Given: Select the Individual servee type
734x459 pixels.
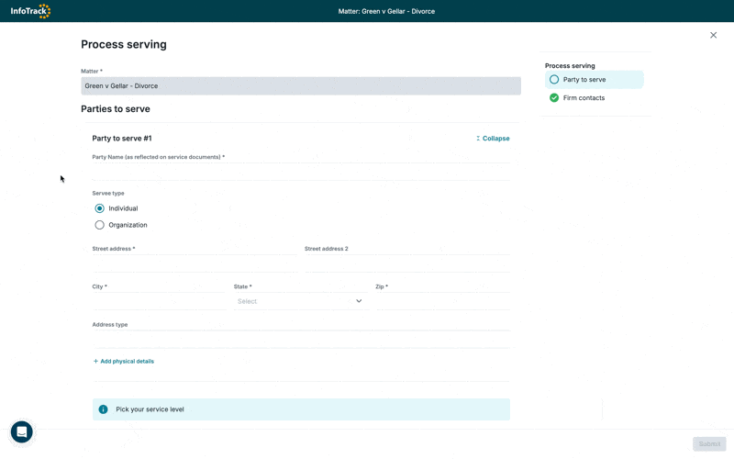Looking at the screenshot, I should pos(100,208).
